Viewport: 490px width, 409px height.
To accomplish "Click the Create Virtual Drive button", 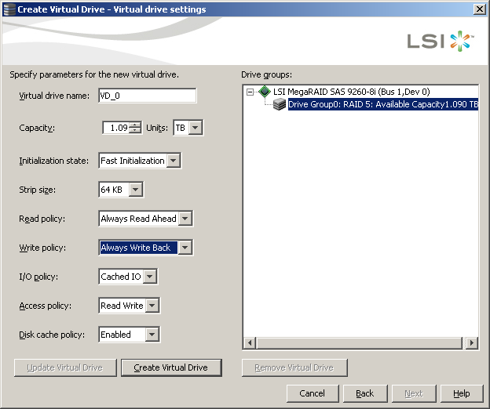I will 171,367.
